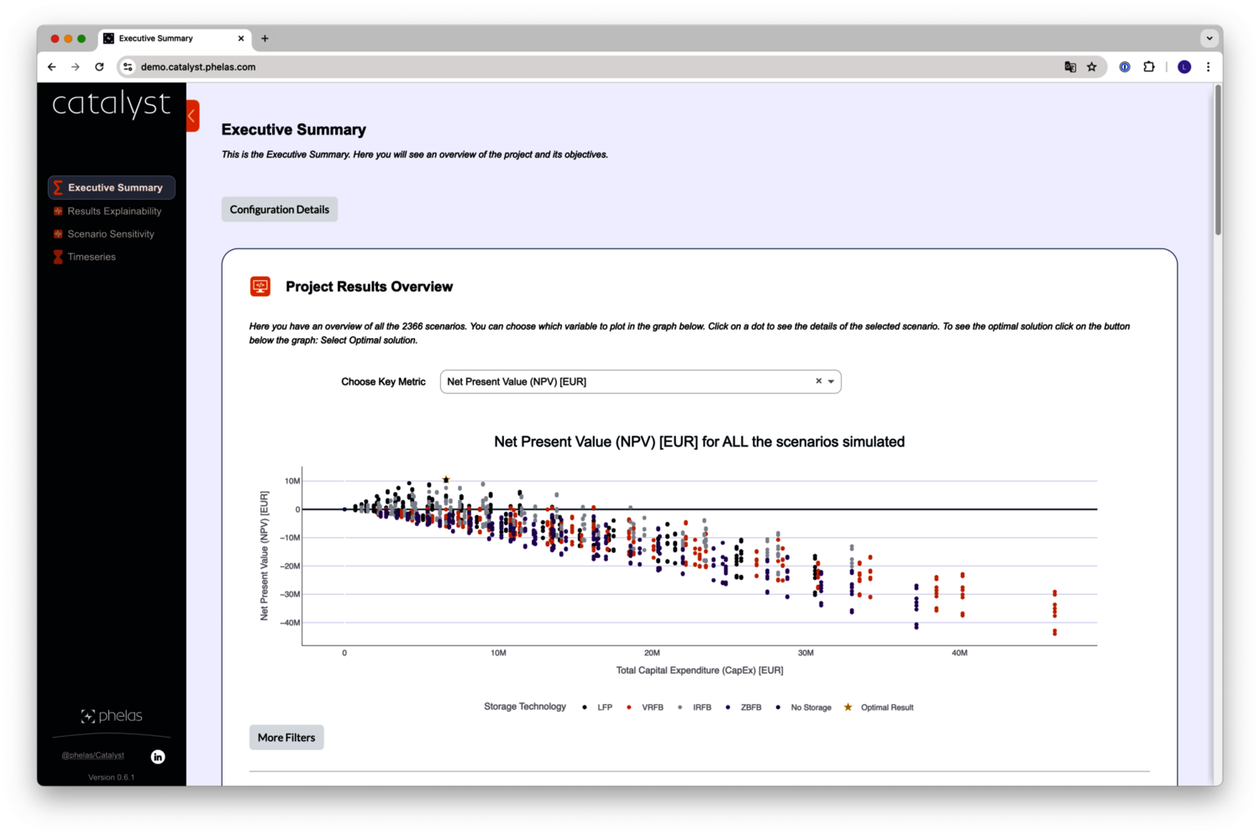Click the browser reload icon

point(99,67)
